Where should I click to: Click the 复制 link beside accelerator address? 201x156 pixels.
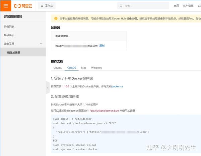click(x=102, y=45)
